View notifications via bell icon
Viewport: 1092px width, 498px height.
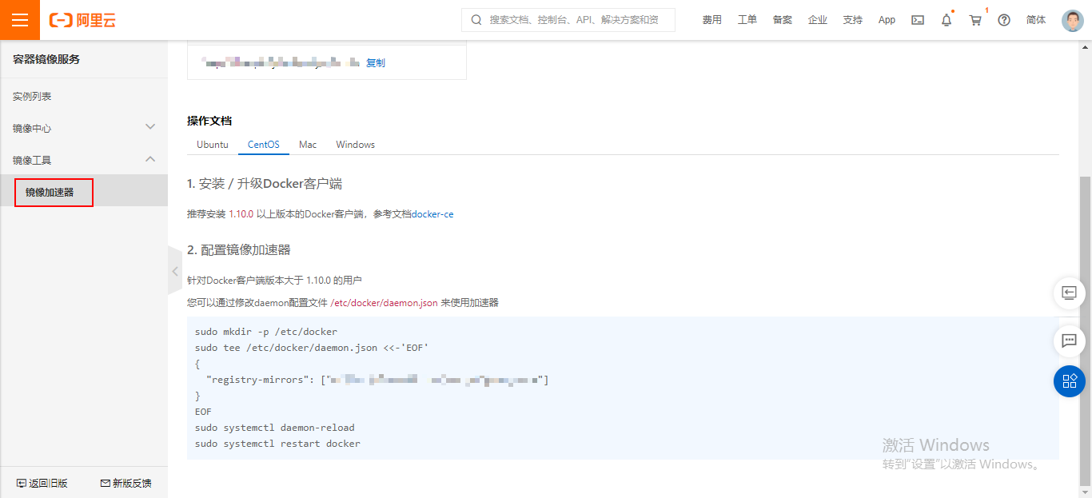(947, 20)
